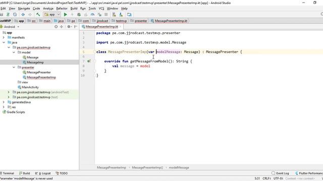Expand the res folder
323x181 pixels.
(4, 107)
